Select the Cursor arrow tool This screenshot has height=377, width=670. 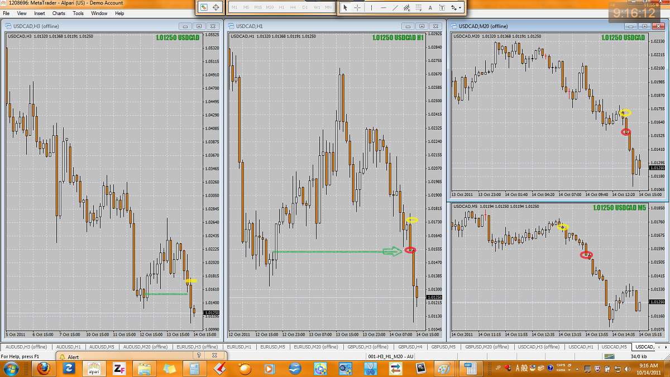coord(345,7)
